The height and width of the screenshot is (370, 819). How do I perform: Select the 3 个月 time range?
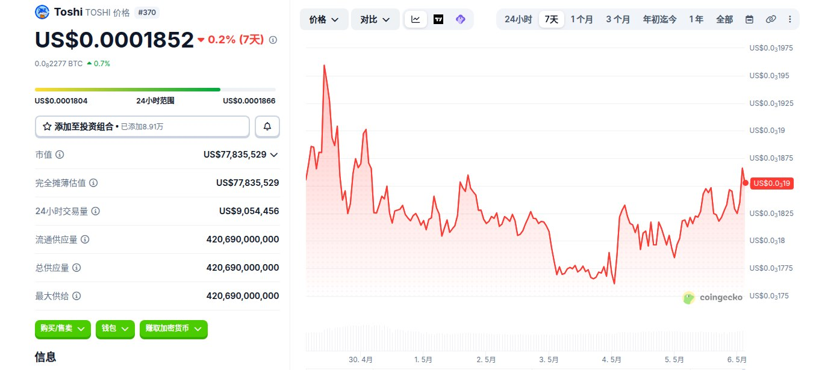618,19
